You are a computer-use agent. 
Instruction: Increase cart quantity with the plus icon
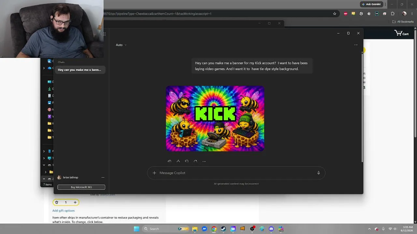click(75, 202)
